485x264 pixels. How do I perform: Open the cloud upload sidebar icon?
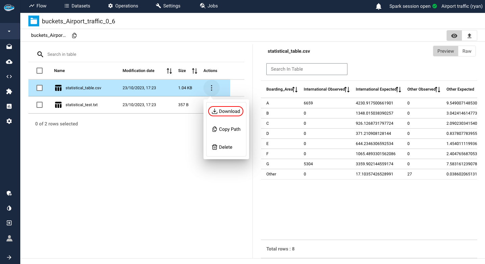9,62
